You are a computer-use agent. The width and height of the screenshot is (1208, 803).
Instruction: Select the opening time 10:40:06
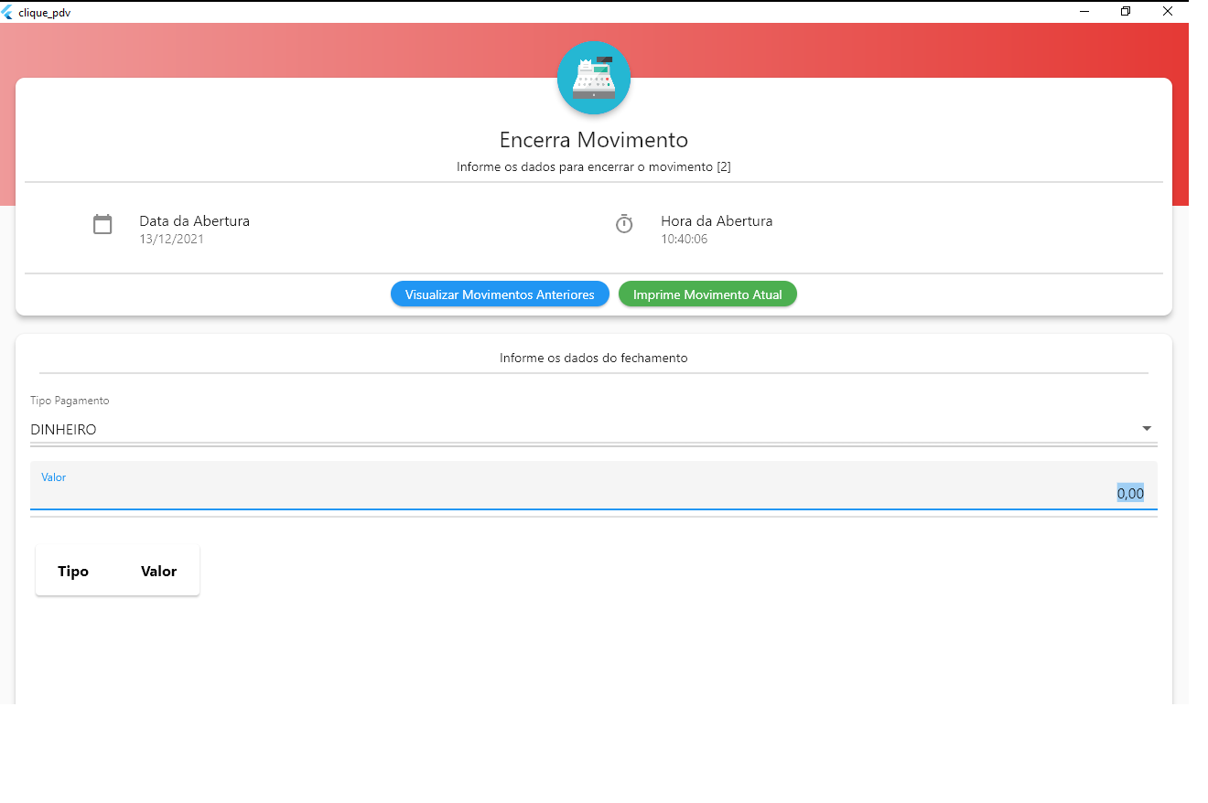684,240
